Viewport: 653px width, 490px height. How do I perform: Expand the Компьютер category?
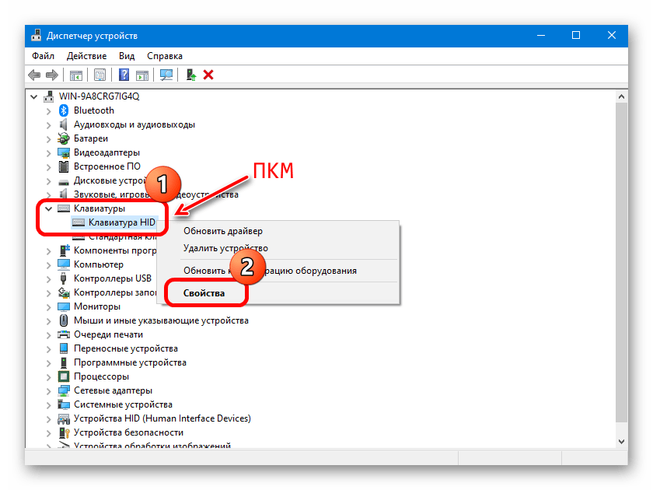(x=49, y=265)
